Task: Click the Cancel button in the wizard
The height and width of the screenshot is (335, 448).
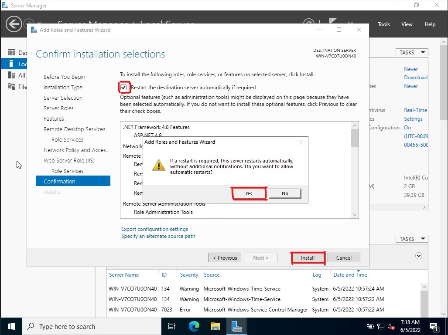Action: pyautogui.click(x=344, y=257)
